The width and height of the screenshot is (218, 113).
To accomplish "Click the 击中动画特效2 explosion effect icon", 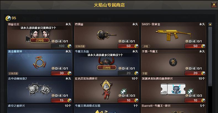I will coord(39,89).
